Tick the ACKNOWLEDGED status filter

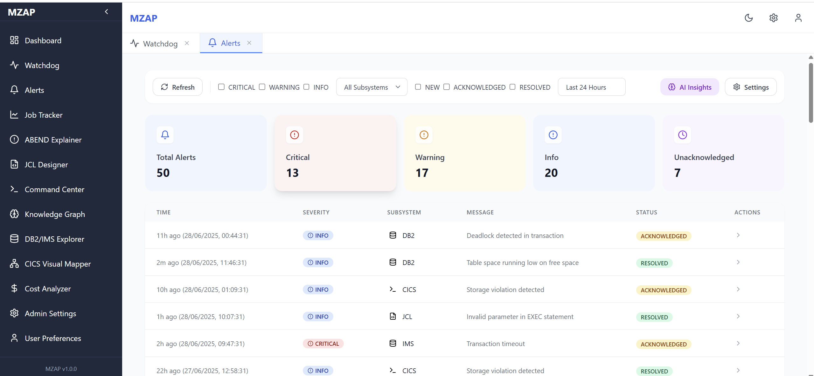447,87
